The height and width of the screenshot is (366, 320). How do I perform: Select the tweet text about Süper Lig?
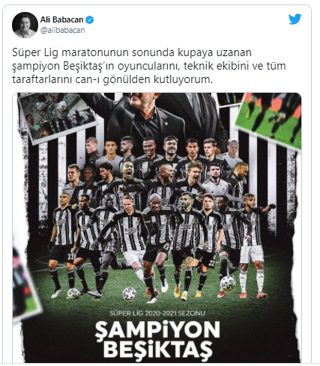click(149, 66)
